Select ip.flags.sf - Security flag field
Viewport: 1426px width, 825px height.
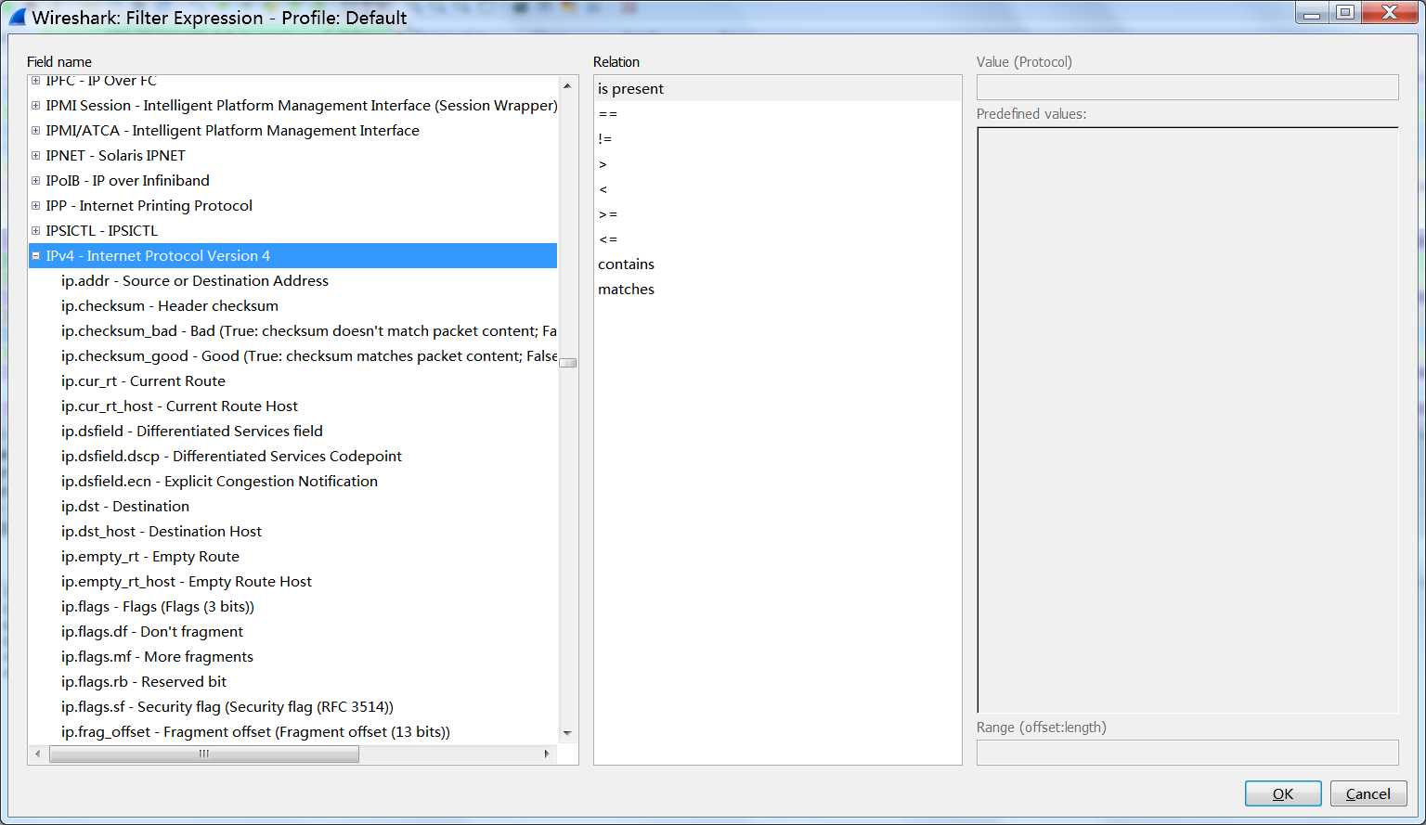pos(227,707)
